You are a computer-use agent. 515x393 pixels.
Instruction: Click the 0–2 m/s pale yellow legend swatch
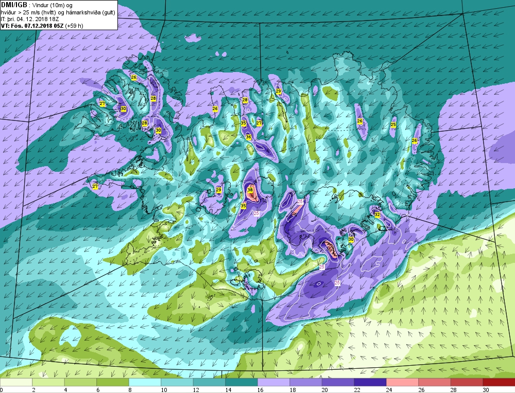pos(16,382)
